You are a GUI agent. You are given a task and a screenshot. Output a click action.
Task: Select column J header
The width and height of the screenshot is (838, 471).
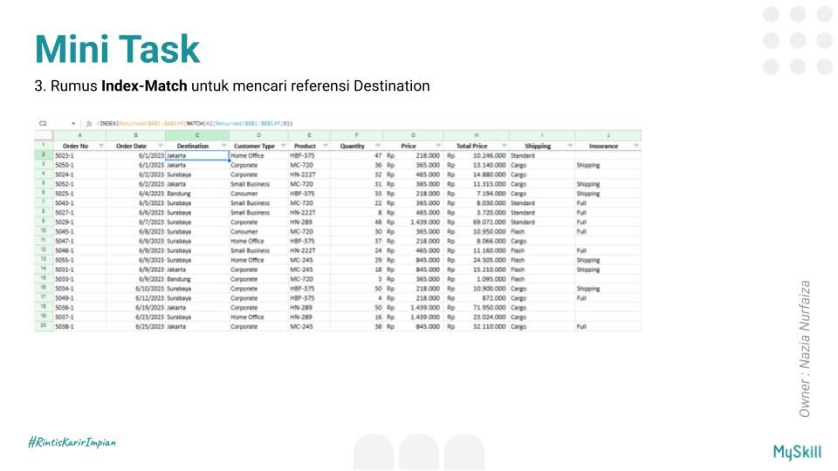tap(608, 135)
